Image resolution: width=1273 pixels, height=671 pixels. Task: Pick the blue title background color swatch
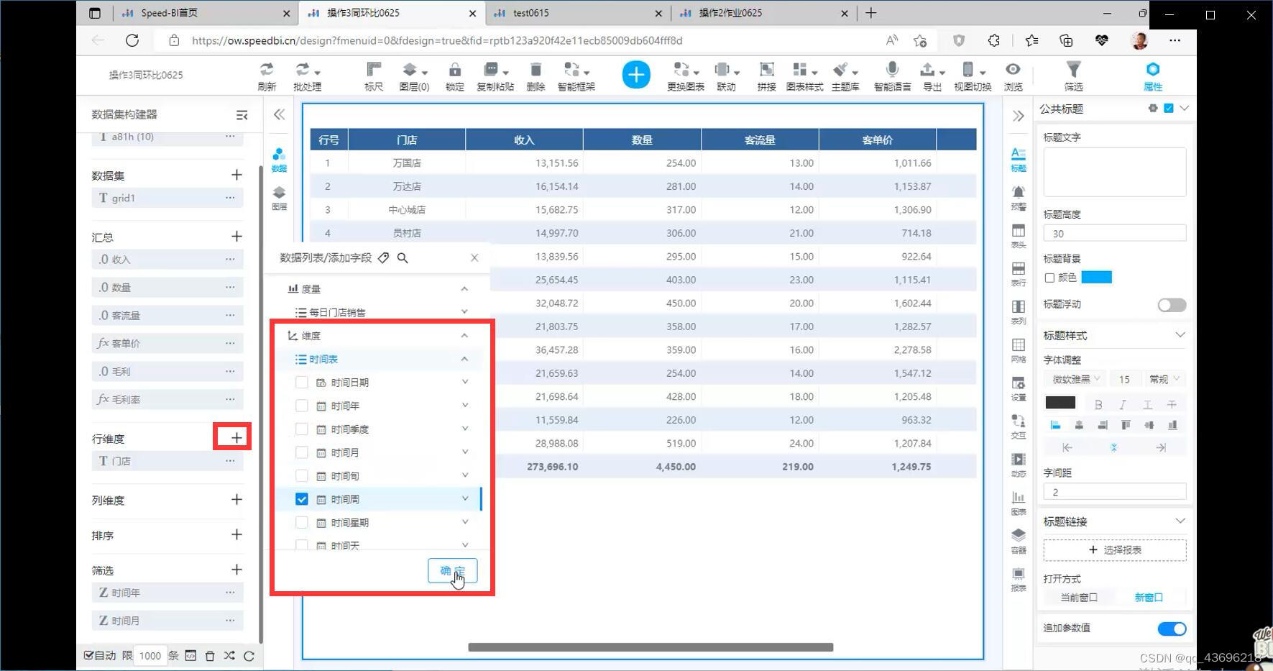coord(1097,278)
